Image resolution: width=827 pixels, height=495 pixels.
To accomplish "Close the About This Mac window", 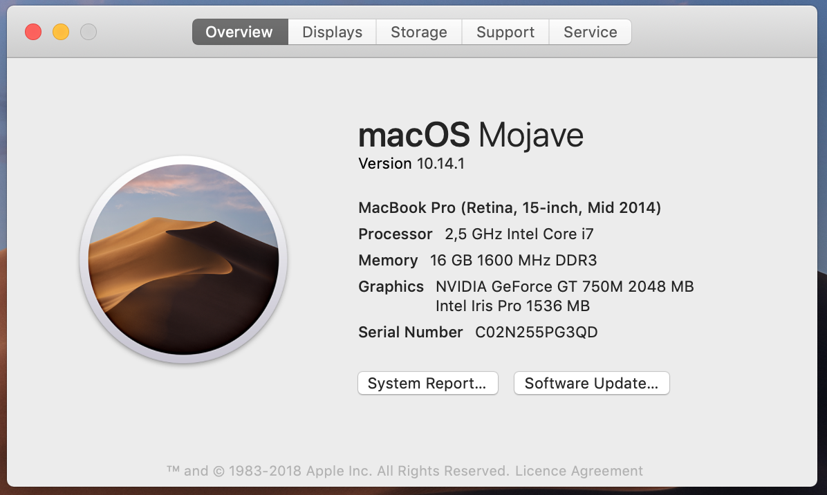I will pos(33,32).
